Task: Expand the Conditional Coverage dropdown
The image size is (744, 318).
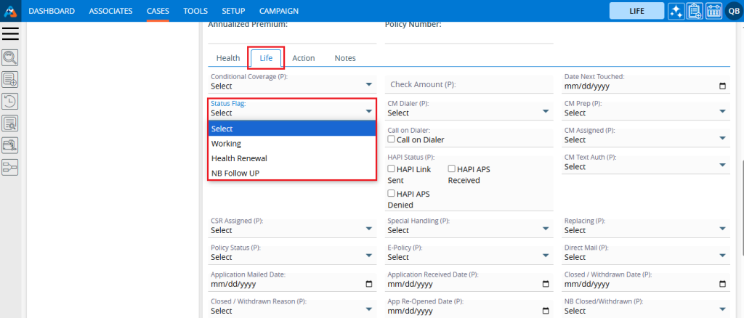Action: 292,86
